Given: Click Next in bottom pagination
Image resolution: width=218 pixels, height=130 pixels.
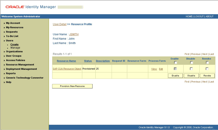Looking at the screenshot, I should click(x=205, y=82).
